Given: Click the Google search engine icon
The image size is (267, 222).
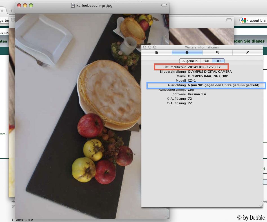Looking at the screenshot, I should pyautogui.click(x=243, y=20).
